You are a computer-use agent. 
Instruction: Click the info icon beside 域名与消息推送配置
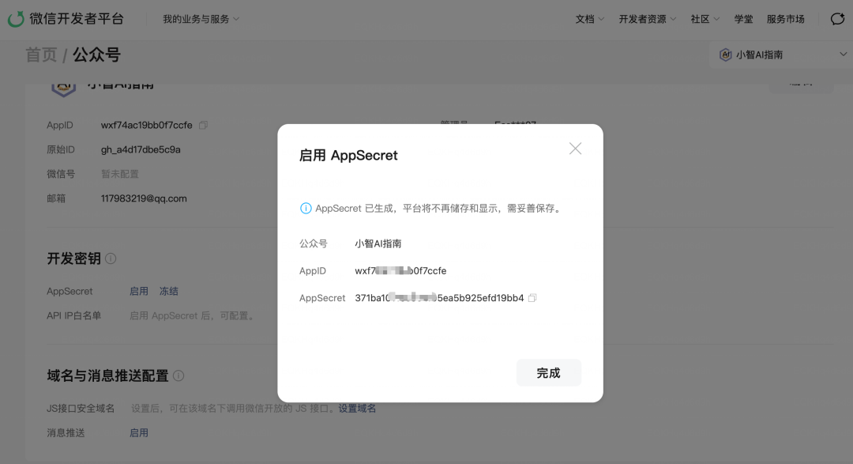click(x=178, y=375)
